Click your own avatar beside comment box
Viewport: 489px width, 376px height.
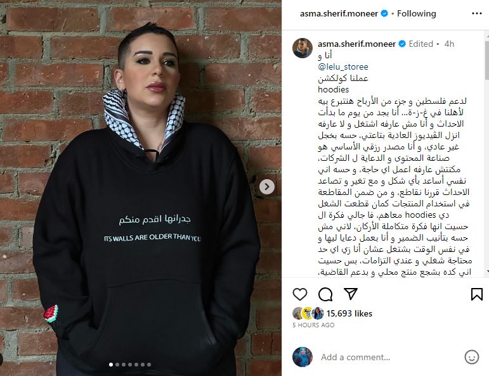click(x=302, y=357)
